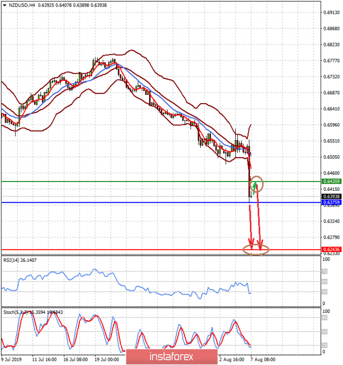The image size is (343, 365).
Task: Click the green 0.64359 price tag
Action: (331, 181)
